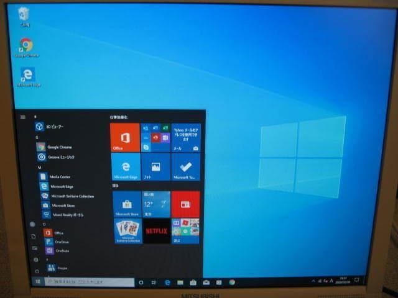Viewport: 398px width, 298px height.
Task: Open Documents from the Start rail
Action: [x=34, y=237]
